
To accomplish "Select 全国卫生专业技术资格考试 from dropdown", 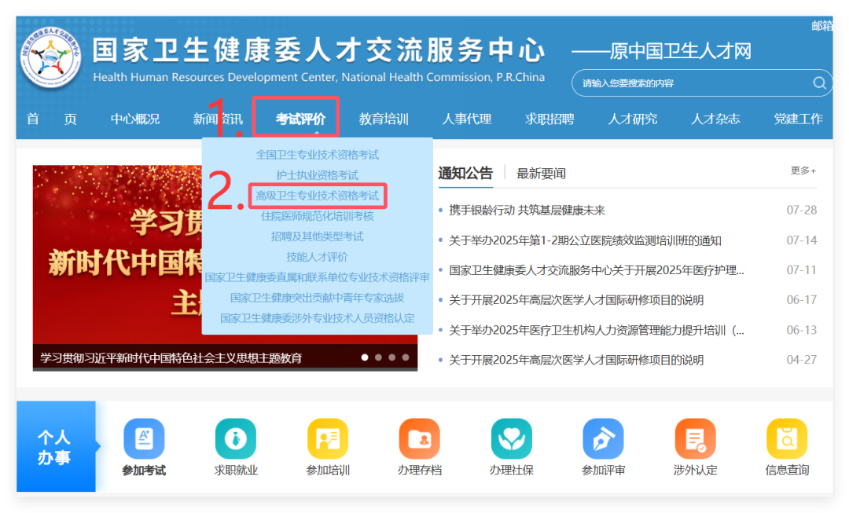I will click(x=318, y=155).
